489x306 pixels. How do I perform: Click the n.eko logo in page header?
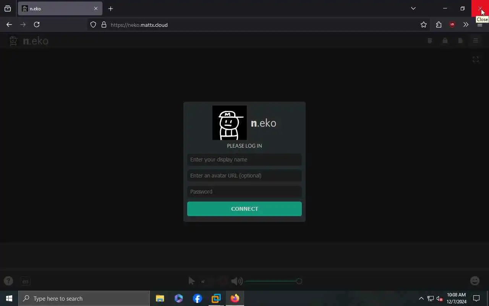[29, 41]
